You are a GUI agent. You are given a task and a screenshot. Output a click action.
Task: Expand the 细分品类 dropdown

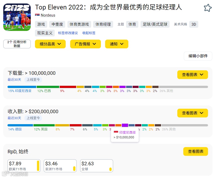(50, 44)
